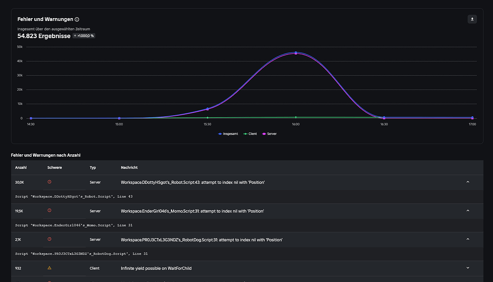Click stack trace 'Workspace.PR0J3CTxL3G3NDZ's_RobotDog.Script', Line 31

tap(81, 254)
